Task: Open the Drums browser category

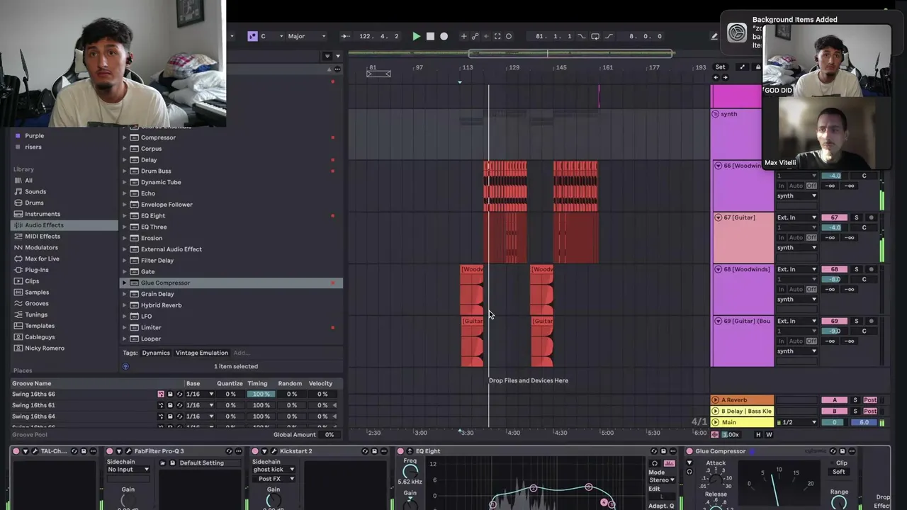Action: tap(64, 203)
